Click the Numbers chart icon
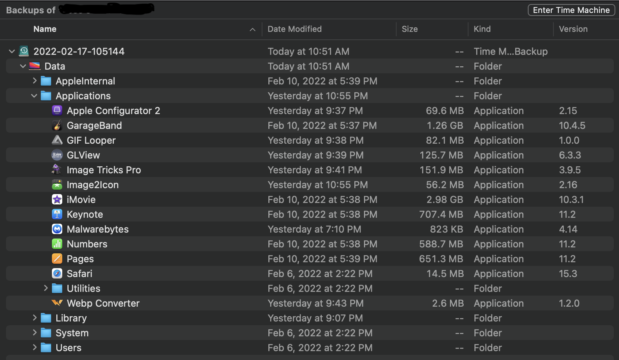The width and height of the screenshot is (619, 360). [57, 244]
